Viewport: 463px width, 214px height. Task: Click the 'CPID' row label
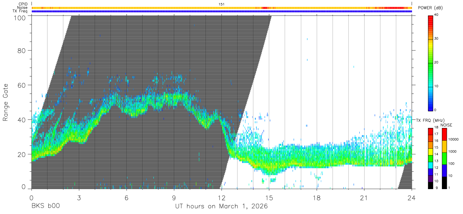(23, 4)
